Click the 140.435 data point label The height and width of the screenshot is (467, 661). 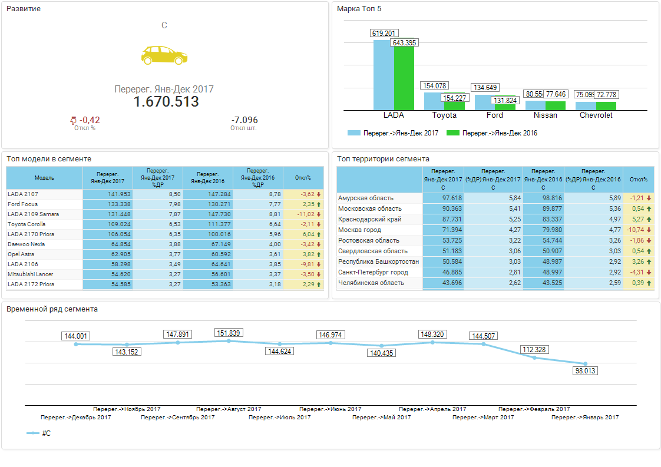click(x=382, y=353)
